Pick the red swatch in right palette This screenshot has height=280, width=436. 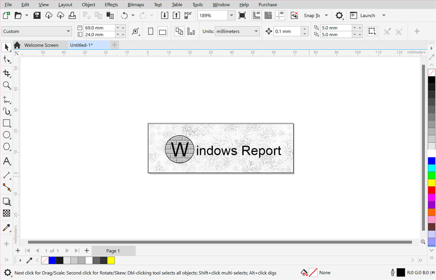pos(432,190)
